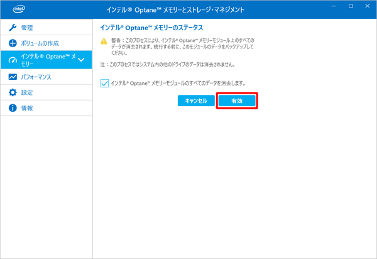This screenshot has height=259, width=377.
Task: Click the plus icon for ボリュームの作成
Action: pos(13,43)
